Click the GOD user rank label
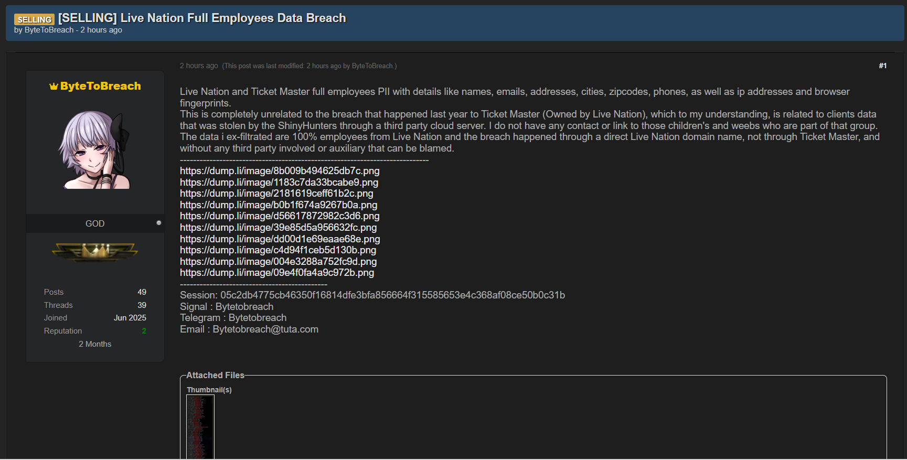907x460 pixels. [95, 223]
